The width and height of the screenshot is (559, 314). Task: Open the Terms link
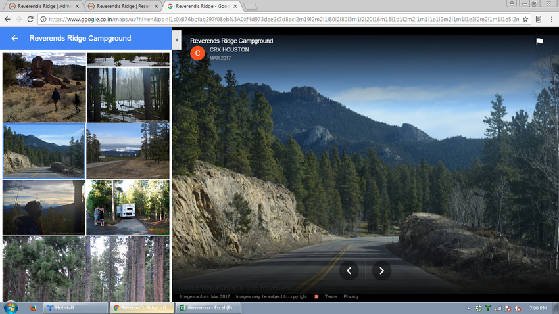click(x=331, y=296)
